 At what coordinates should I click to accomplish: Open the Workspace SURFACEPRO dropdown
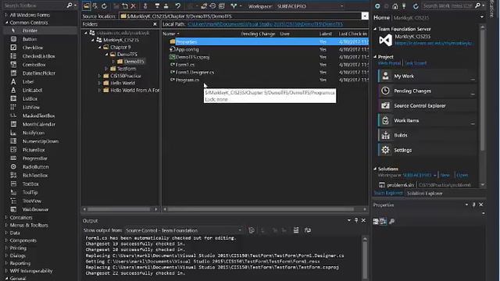(x=341, y=6)
